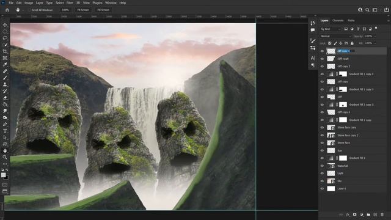Select the Brush tool
Viewport: 391px width, 220px height.
[x=5, y=78]
